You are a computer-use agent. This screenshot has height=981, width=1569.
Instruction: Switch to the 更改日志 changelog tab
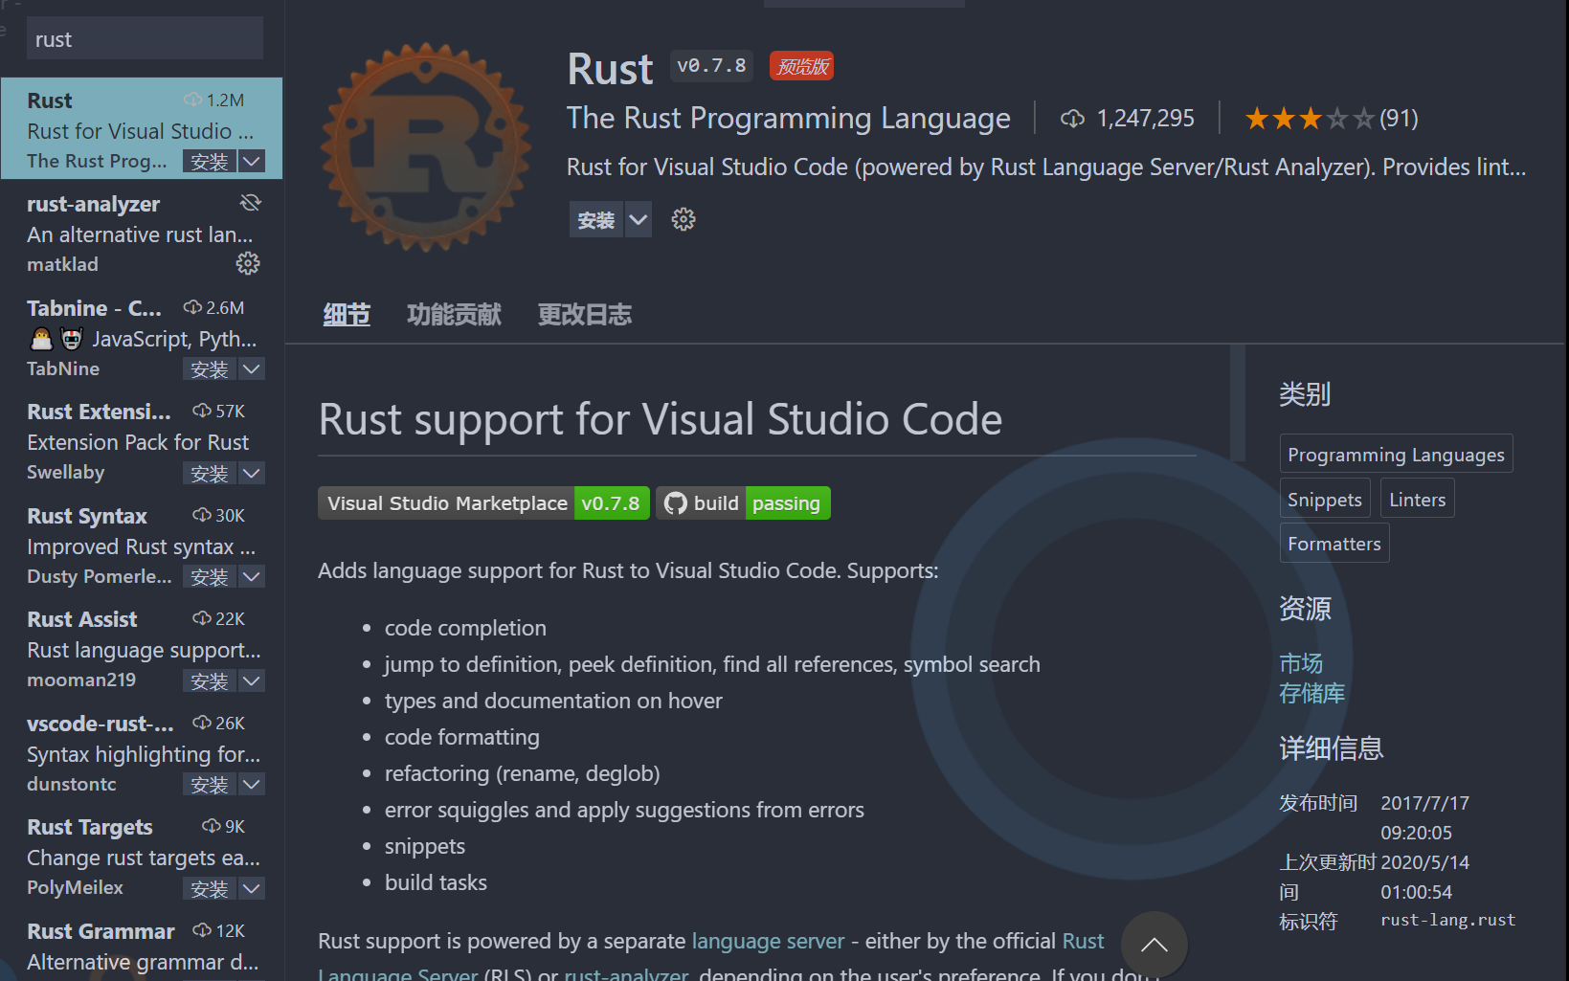coord(585,314)
